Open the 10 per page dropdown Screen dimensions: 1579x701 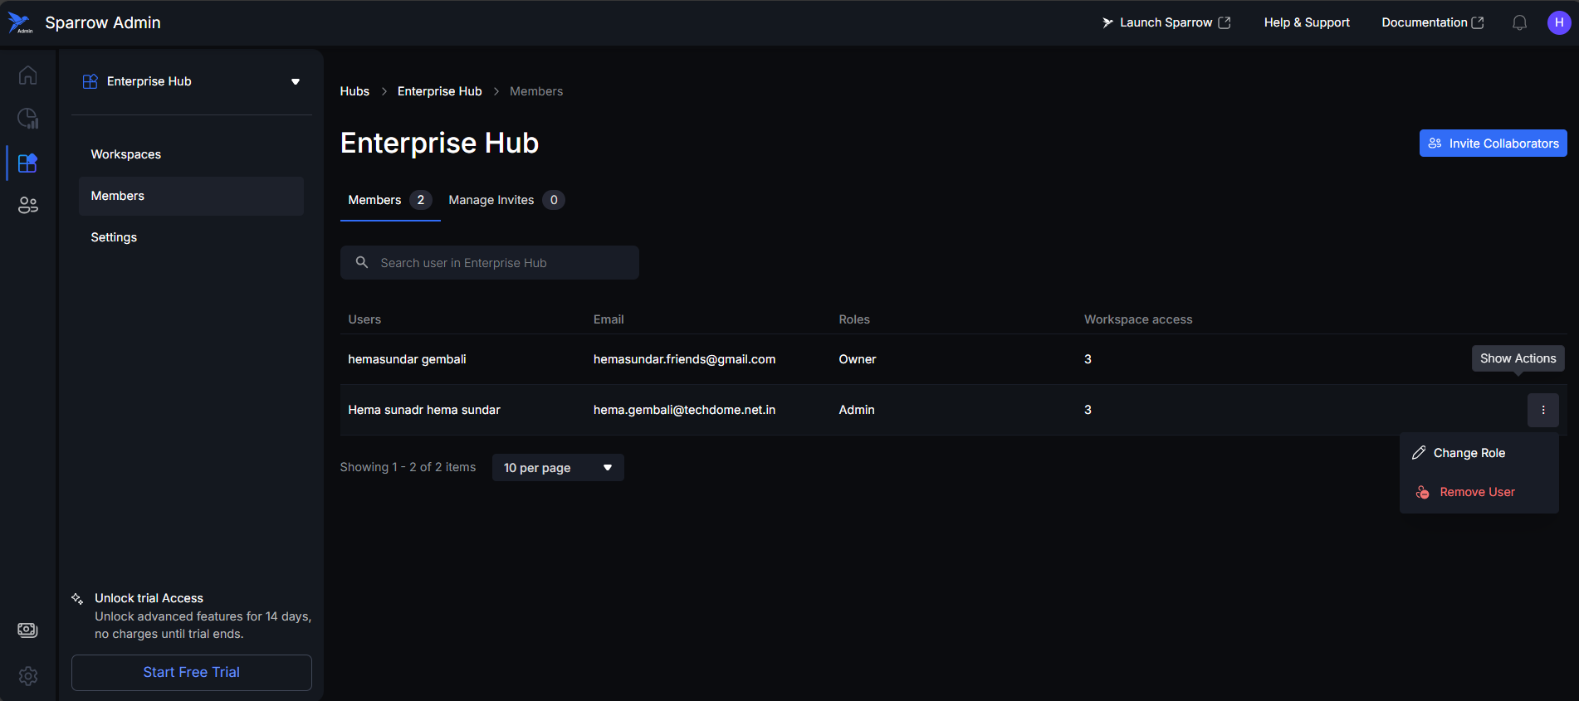point(557,468)
